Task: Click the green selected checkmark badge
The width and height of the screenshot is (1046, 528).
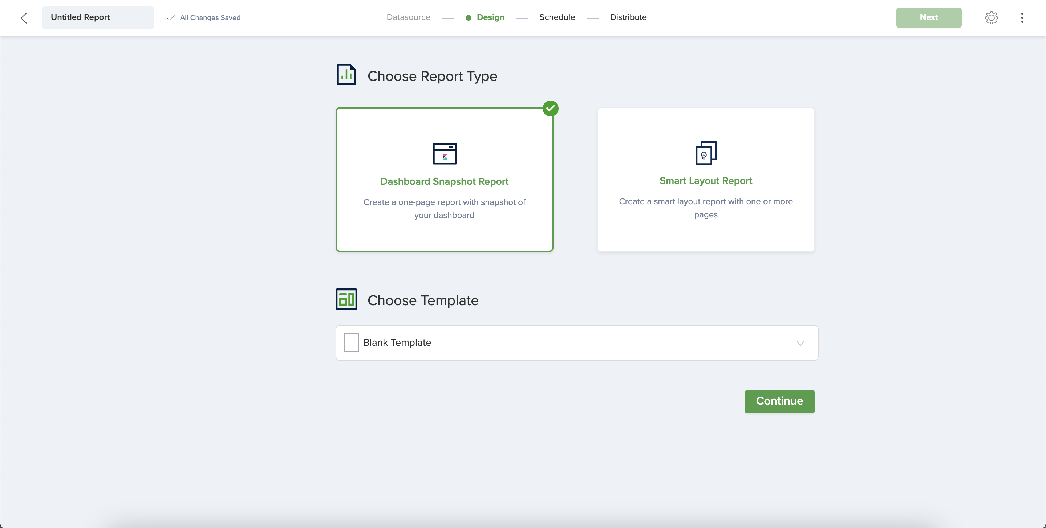Action: pos(550,109)
